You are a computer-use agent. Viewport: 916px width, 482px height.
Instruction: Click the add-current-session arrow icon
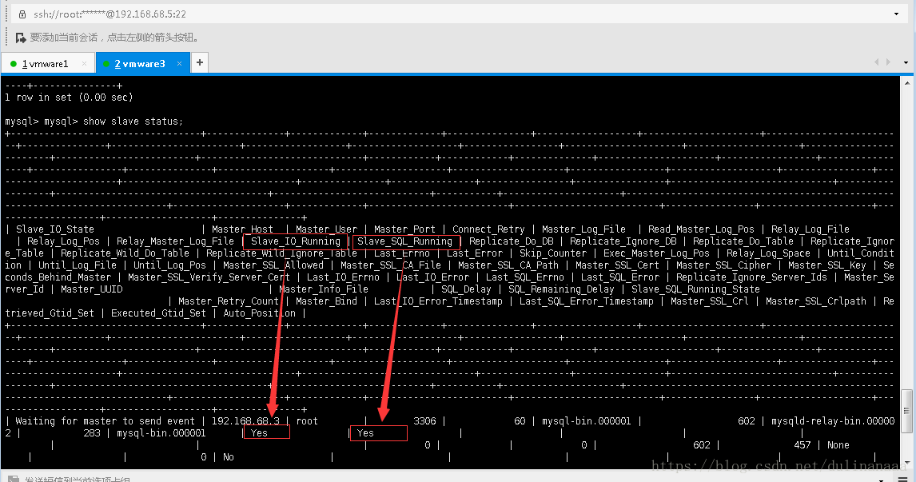[x=21, y=38]
